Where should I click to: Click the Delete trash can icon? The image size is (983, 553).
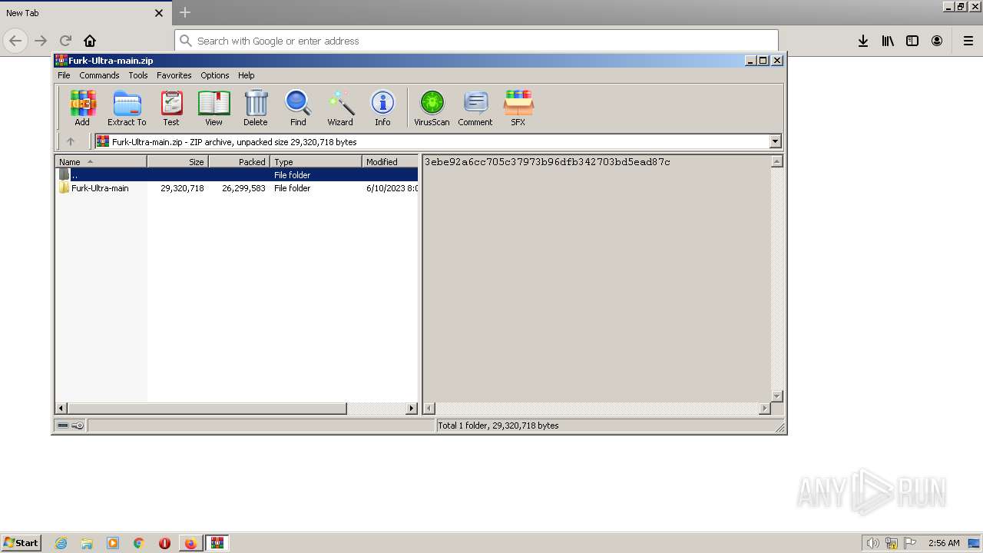256,108
